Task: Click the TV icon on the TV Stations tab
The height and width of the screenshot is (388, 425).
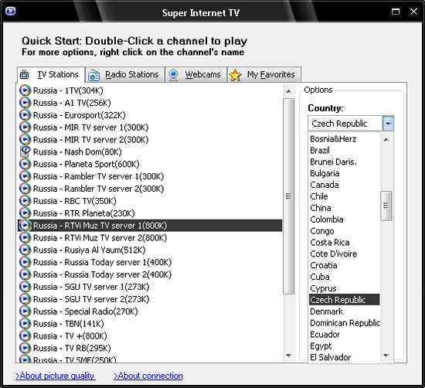Action: [25, 74]
